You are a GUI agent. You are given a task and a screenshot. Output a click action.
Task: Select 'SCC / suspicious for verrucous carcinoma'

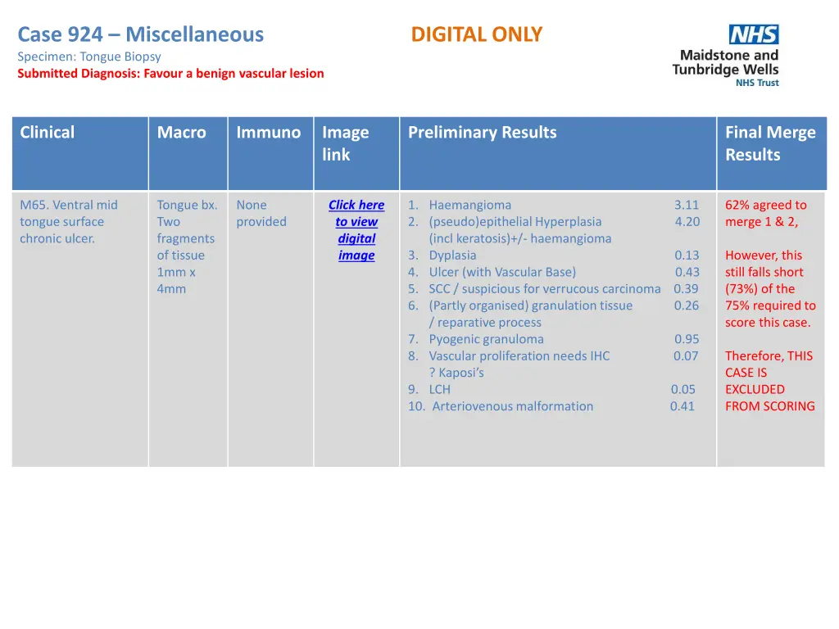click(x=545, y=289)
